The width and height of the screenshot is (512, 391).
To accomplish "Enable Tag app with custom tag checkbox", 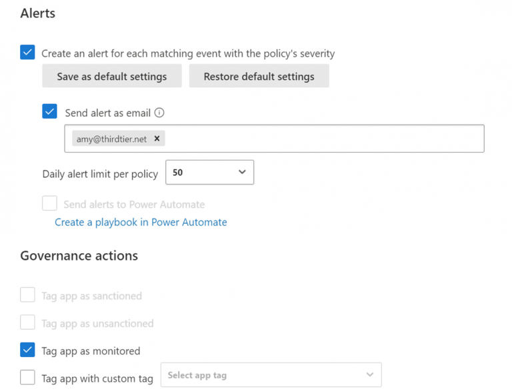I will [27, 378].
